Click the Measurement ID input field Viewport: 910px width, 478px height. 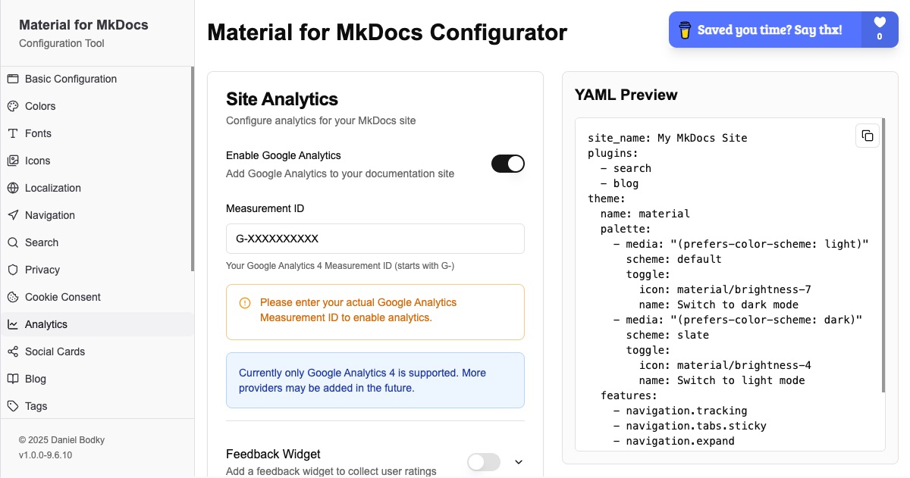pyautogui.click(x=375, y=239)
